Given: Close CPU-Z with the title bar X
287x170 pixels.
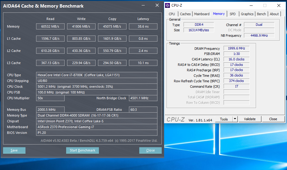Looking at the screenshot, I should (279, 5).
